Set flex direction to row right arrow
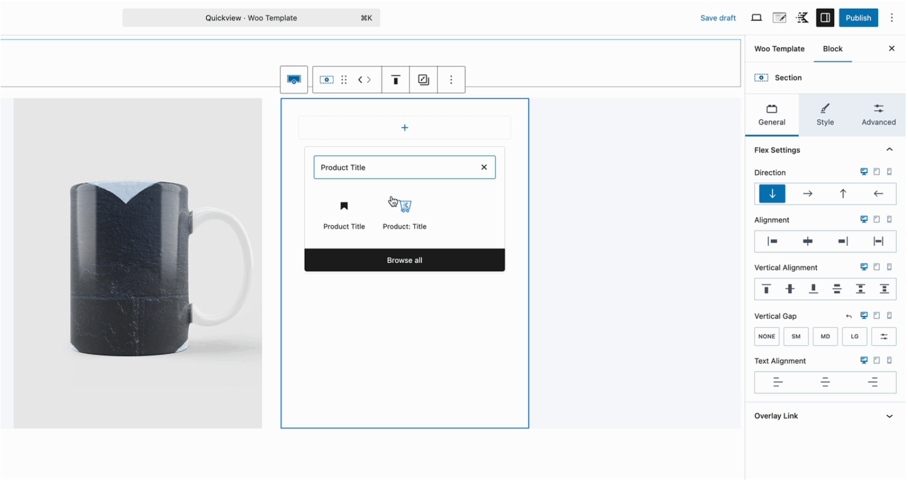908x483 pixels. pos(807,194)
